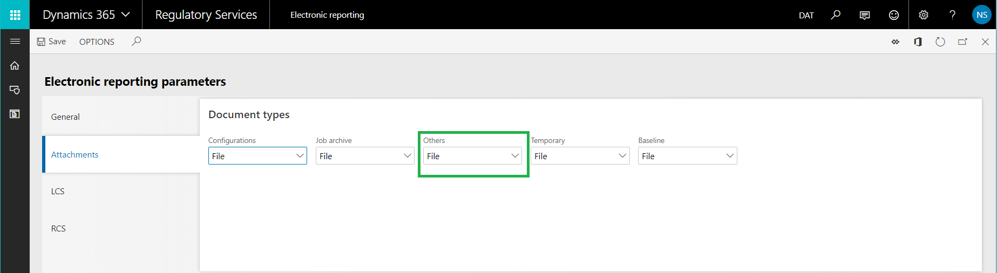Screen dimensions: 997x273
Task: Open the form in new window icon
Action: (x=962, y=42)
